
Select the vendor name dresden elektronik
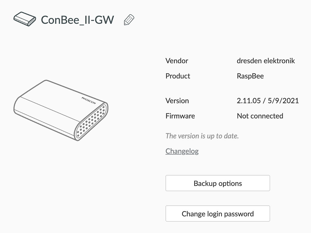[x=266, y=61]
